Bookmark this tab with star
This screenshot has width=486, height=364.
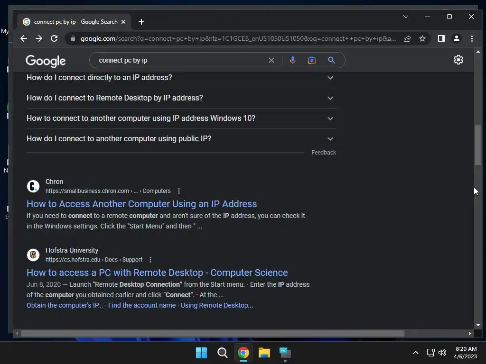click(422, 38)
